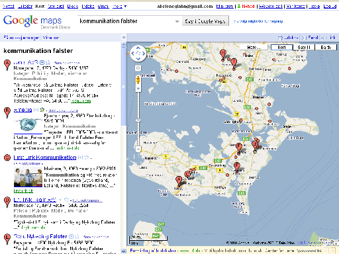The height and width of the screenshot is (254, 339).
Task: Click the results panel scroll-down arrow
Action: coord(124,251)
